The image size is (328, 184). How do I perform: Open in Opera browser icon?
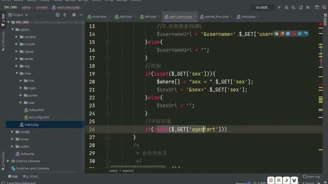coord(294,34)
